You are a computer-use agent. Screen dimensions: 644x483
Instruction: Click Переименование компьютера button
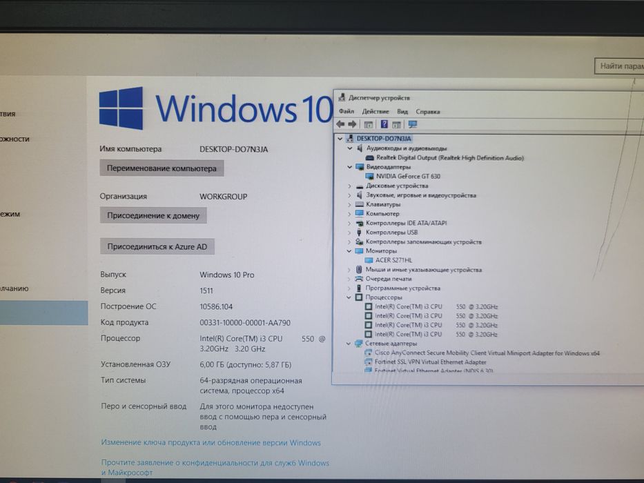point(162,168)
